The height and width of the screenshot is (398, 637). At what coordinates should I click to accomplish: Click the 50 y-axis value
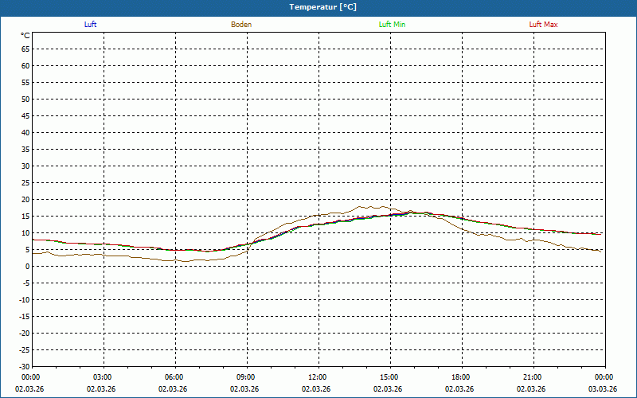click(25, 99)
